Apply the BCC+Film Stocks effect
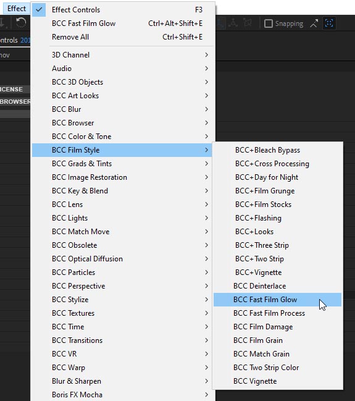 (x=278, y=204)
